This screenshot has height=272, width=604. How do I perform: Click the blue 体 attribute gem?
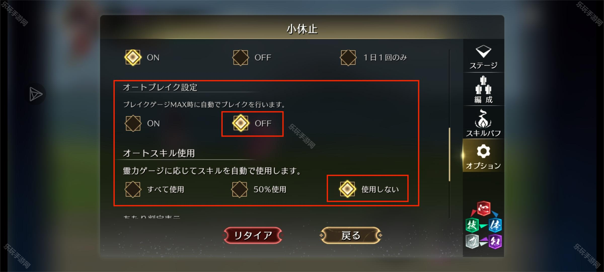tap(495, 225)
